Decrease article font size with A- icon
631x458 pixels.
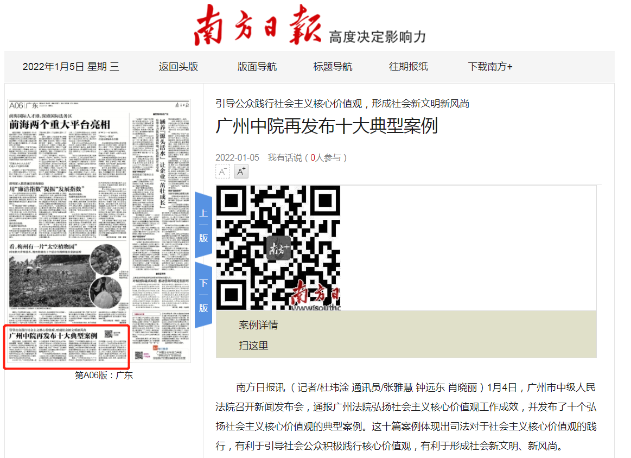222,171
